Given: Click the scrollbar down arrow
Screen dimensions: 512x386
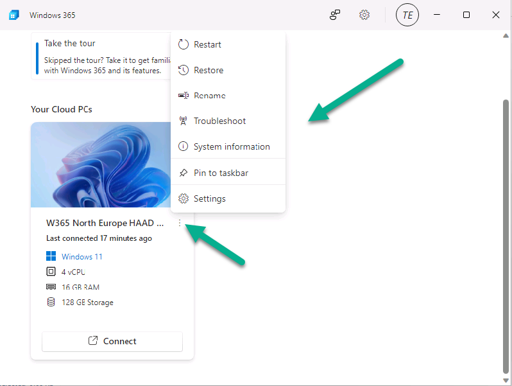Looking at the screenshot, I should click(506, 380).
